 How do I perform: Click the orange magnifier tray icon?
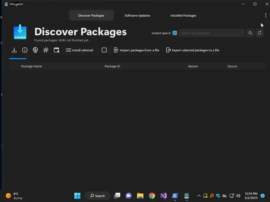(212, 196)
